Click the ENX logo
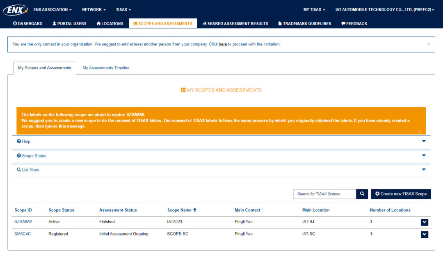This screenshot has width=443, height=258. (x=15, y=10)
